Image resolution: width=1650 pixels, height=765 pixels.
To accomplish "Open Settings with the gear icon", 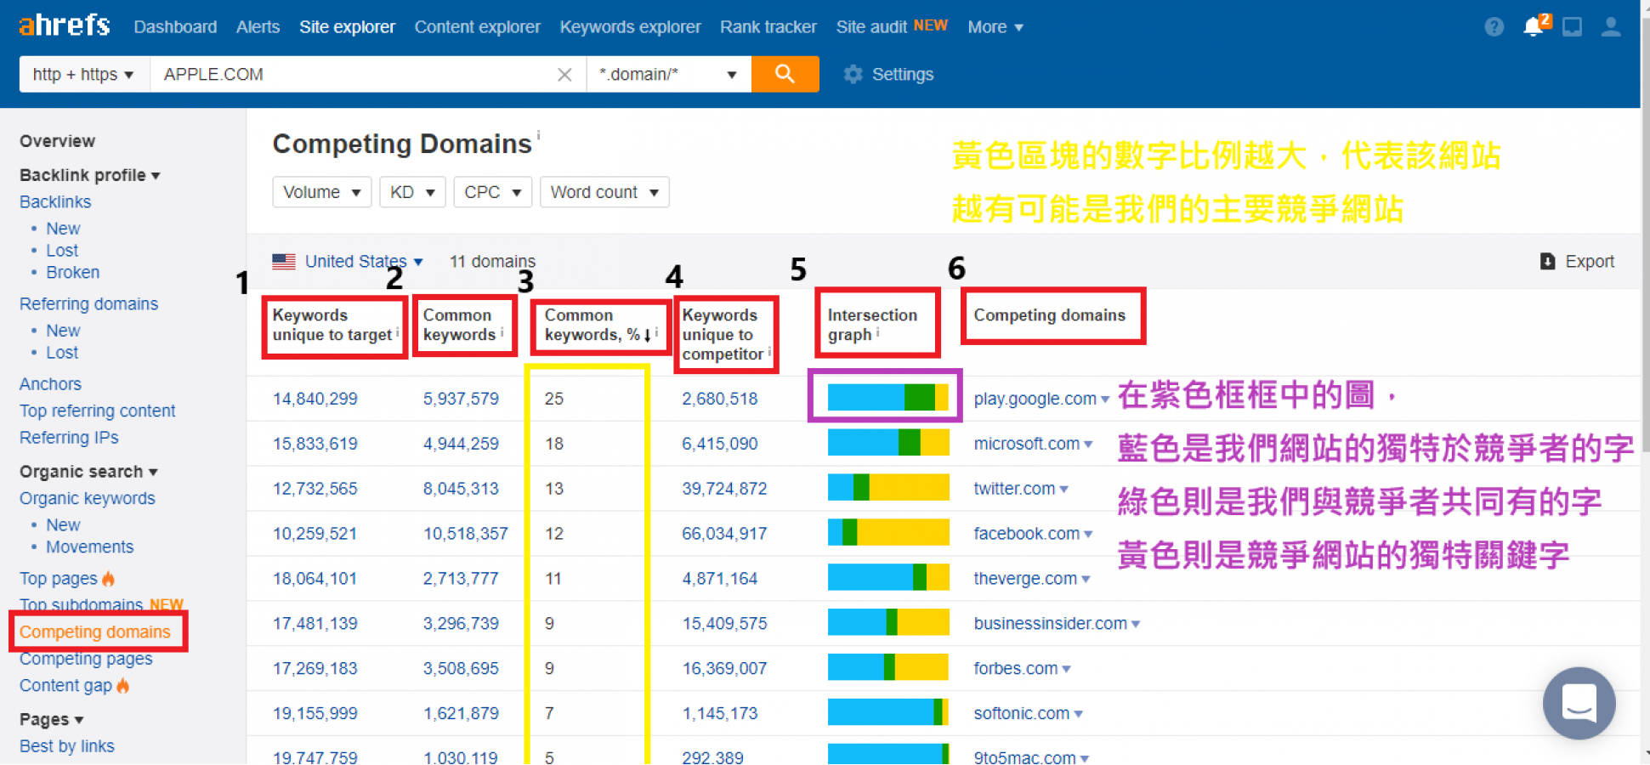I will (x=888, y=75).
